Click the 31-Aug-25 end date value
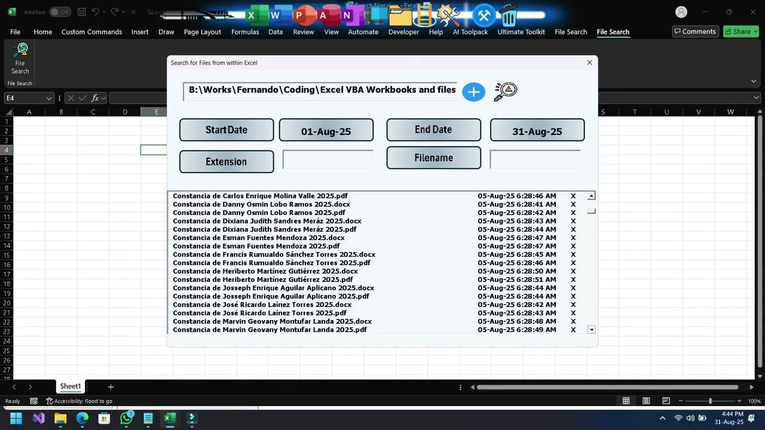765x430 pixels. click(x=537, y=130)
